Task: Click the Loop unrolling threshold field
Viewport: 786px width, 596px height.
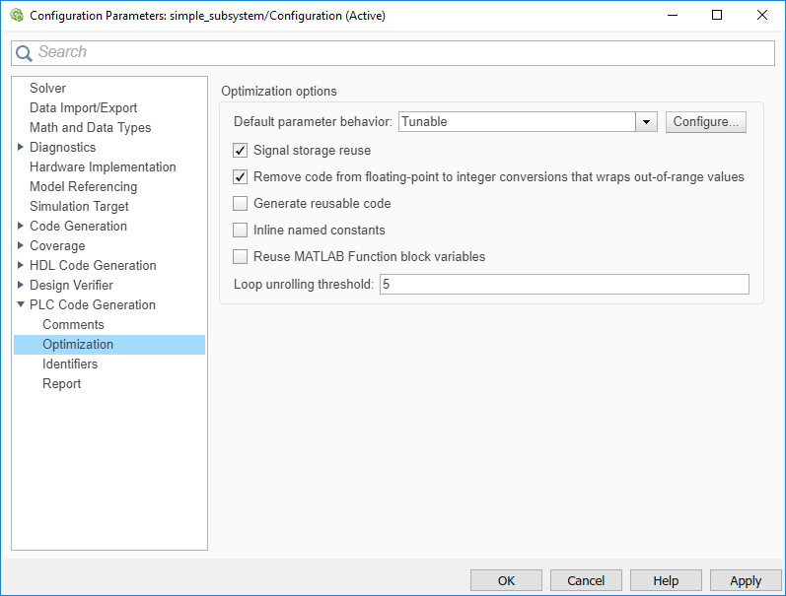Action: tap(563, 285)
